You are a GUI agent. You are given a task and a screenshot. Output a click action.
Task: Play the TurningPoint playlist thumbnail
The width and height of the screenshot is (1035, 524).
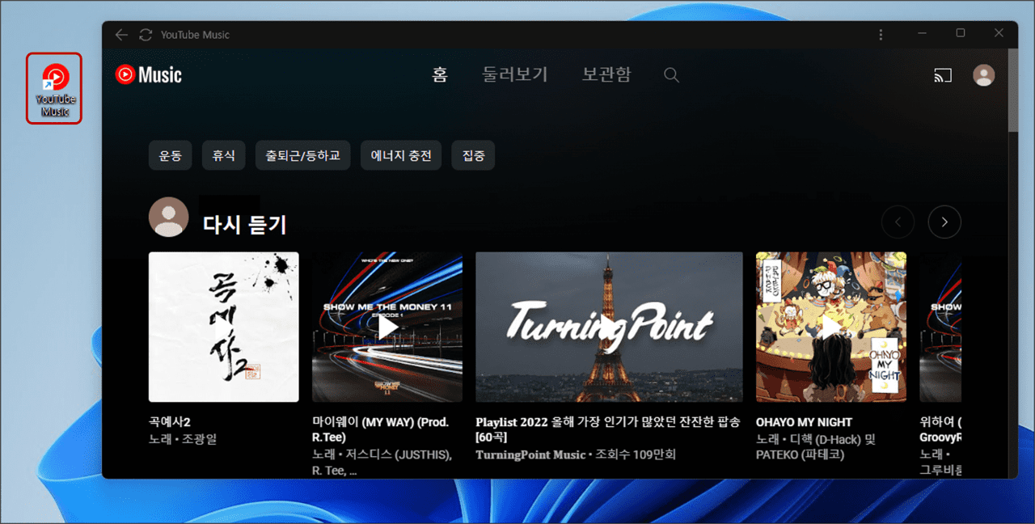(x=609, y=327)
